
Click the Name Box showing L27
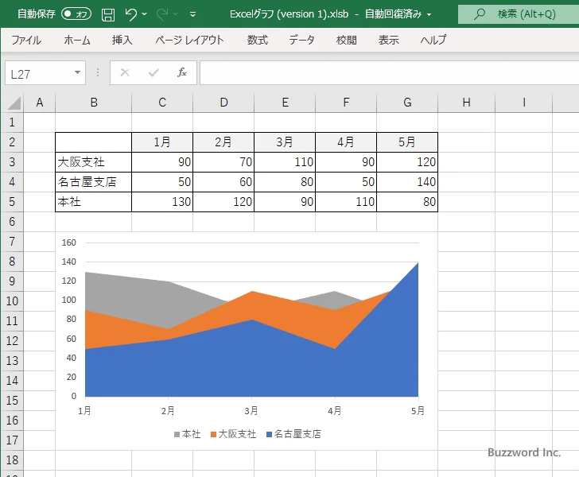click(39, 73)
